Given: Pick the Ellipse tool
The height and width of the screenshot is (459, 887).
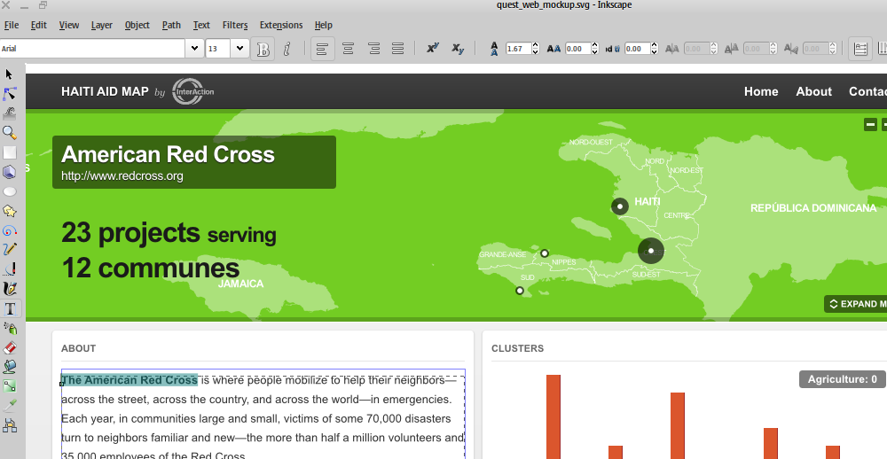Looking at the screenshot, I should click(x=9, y=191).
